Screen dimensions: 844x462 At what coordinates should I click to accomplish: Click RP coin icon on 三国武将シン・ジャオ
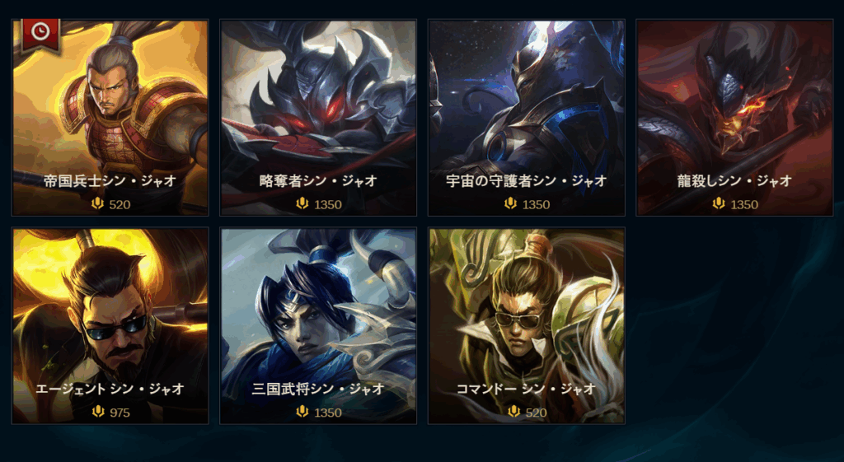[x=302, y=412]
